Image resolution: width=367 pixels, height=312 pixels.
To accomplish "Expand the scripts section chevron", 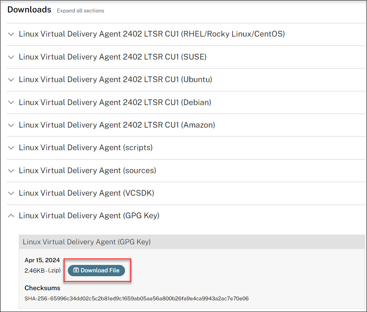I will click(x=11, y=148).
